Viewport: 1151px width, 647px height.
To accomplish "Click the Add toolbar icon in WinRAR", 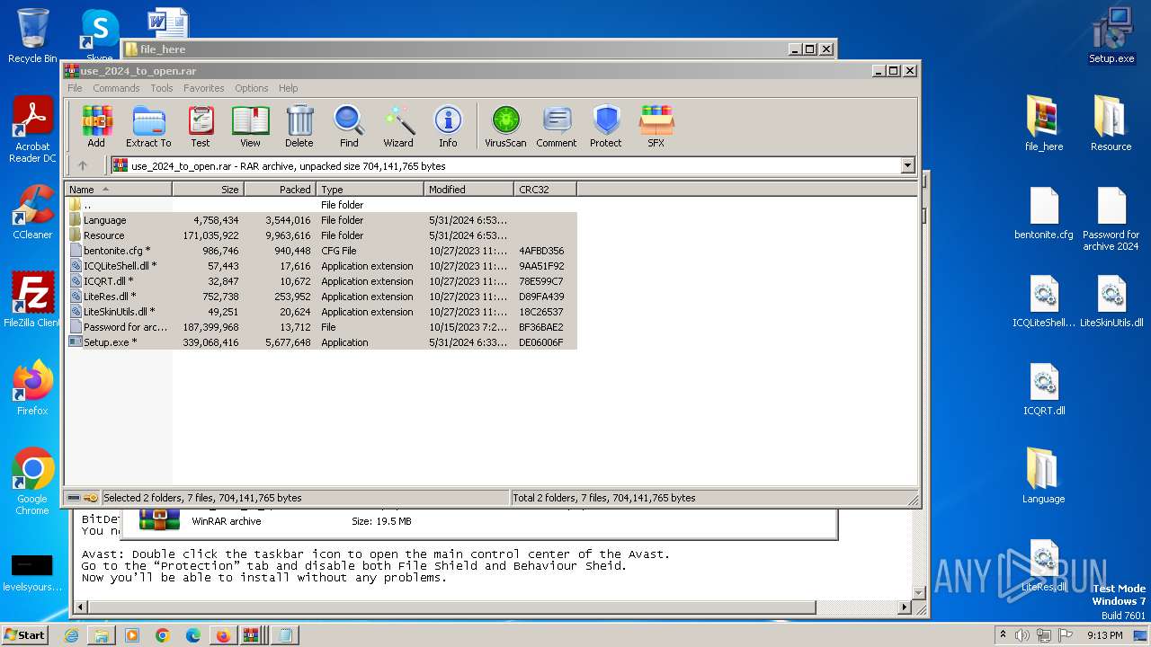I will (x=96, y=126).
